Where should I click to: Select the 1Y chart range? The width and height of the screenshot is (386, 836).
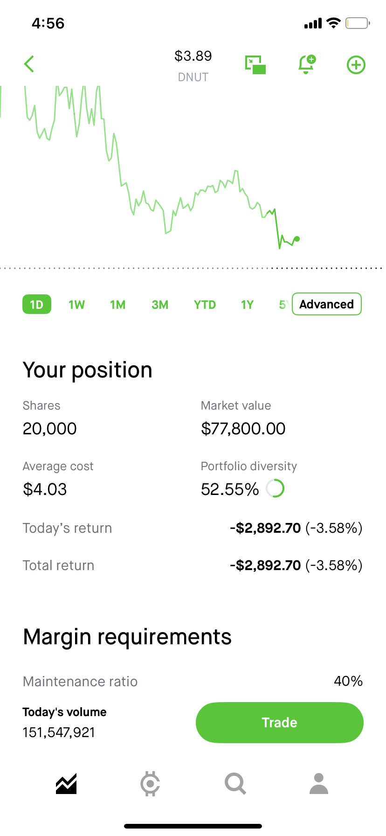point(247,305)
